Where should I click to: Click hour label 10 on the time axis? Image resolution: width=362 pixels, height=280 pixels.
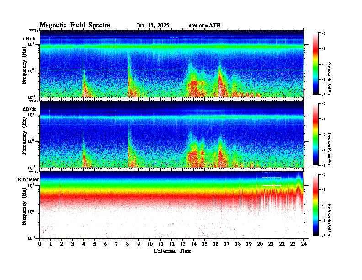(x=150, y=244)
